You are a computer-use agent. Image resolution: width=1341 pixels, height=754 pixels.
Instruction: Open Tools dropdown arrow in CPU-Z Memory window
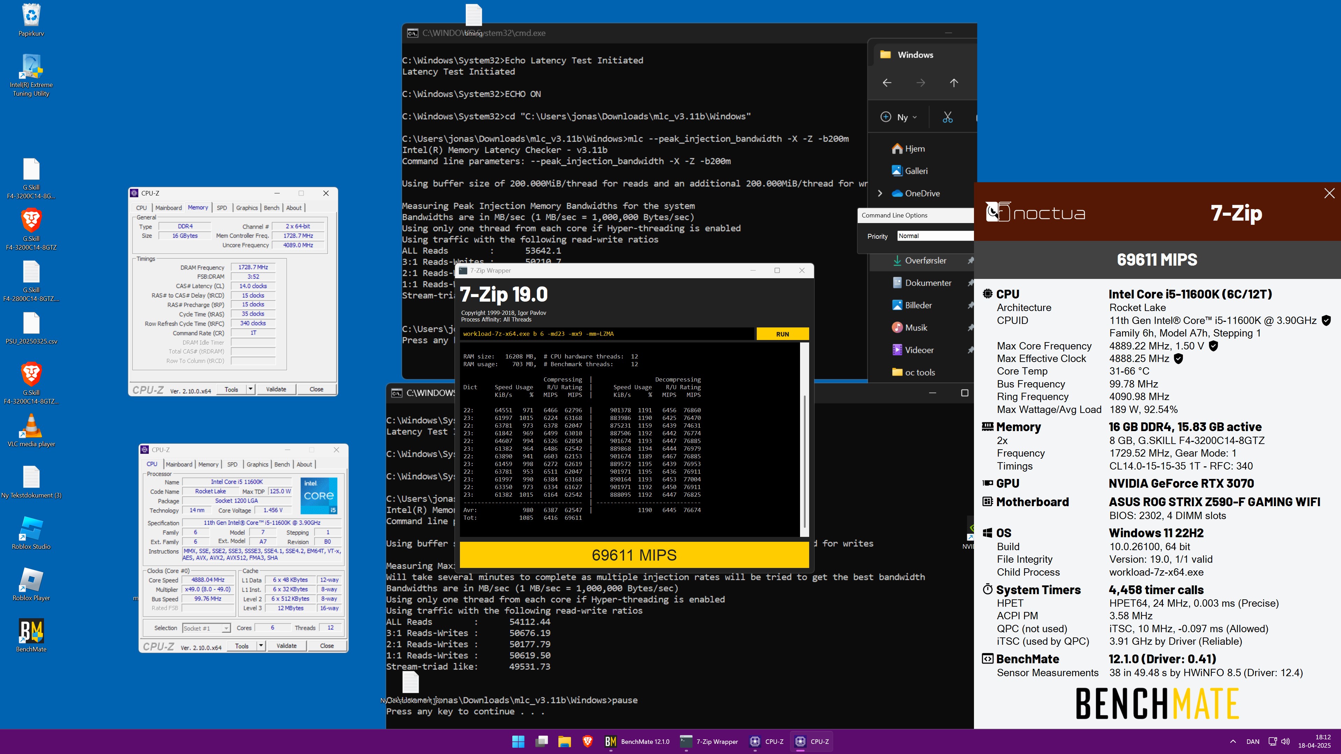coord(250,389)
